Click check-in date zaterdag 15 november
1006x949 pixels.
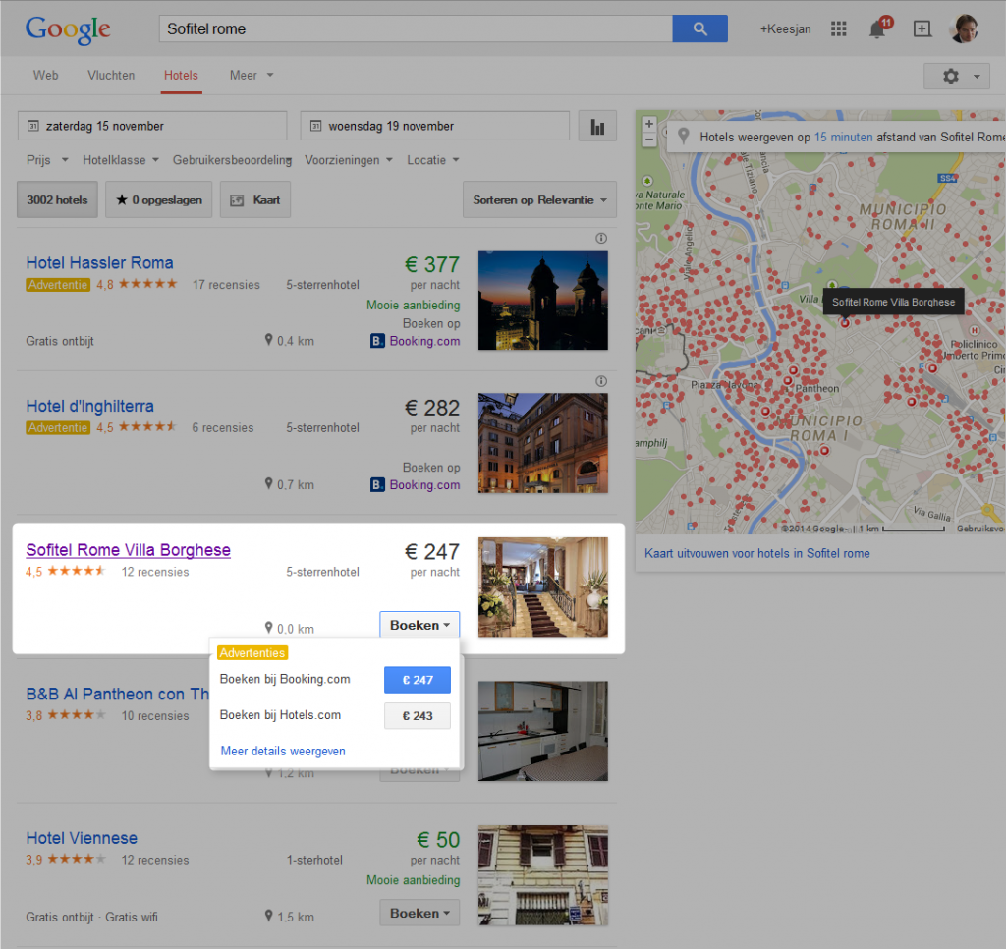pos(152,126)
